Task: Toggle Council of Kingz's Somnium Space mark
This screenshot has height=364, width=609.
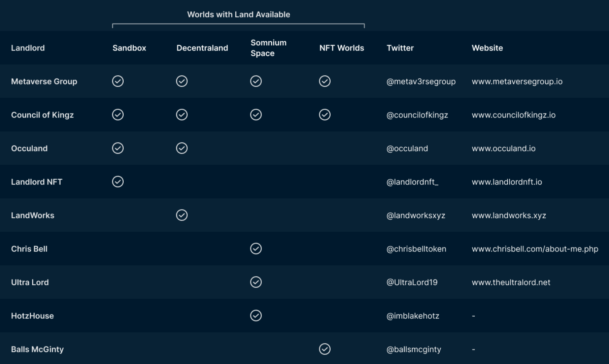Action: point(256,114)
